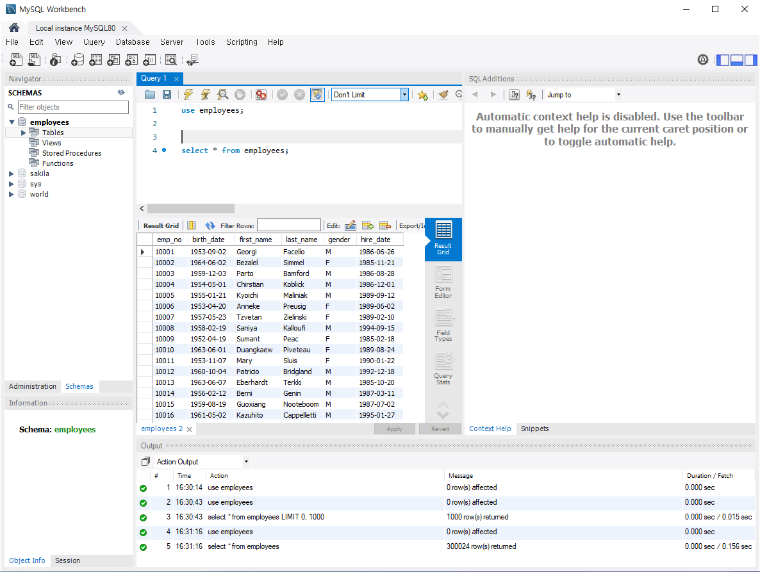This screenshot has height=572, width=760.
Task: Open the Scripting menu
Action: (x=242, y=42)
